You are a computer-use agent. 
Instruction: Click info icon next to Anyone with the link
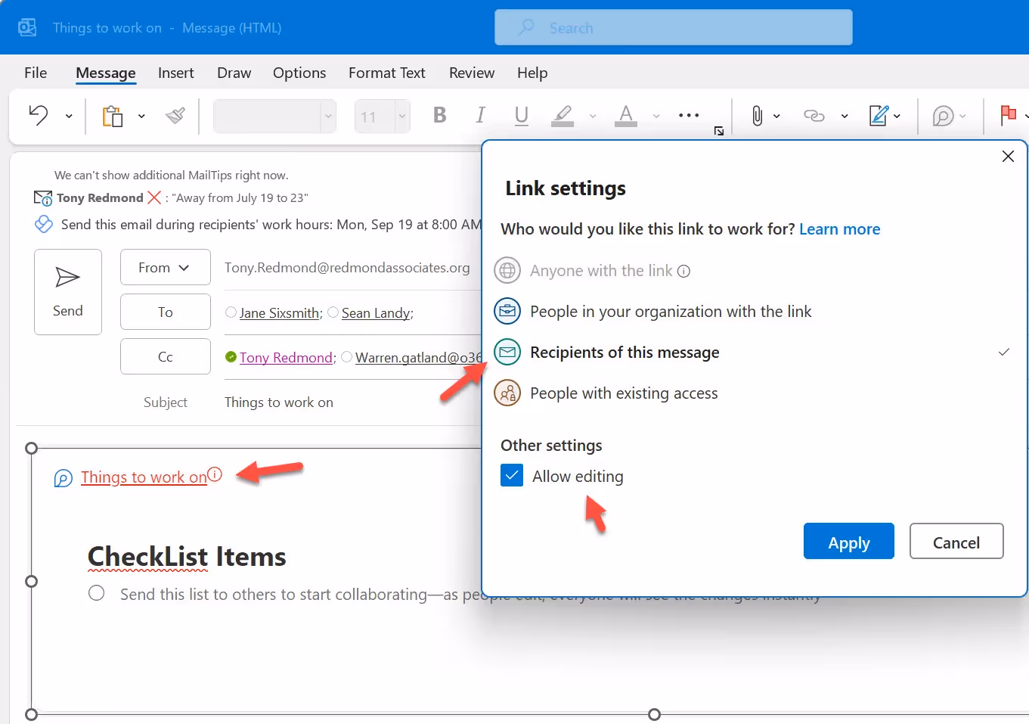pos(683,271)
